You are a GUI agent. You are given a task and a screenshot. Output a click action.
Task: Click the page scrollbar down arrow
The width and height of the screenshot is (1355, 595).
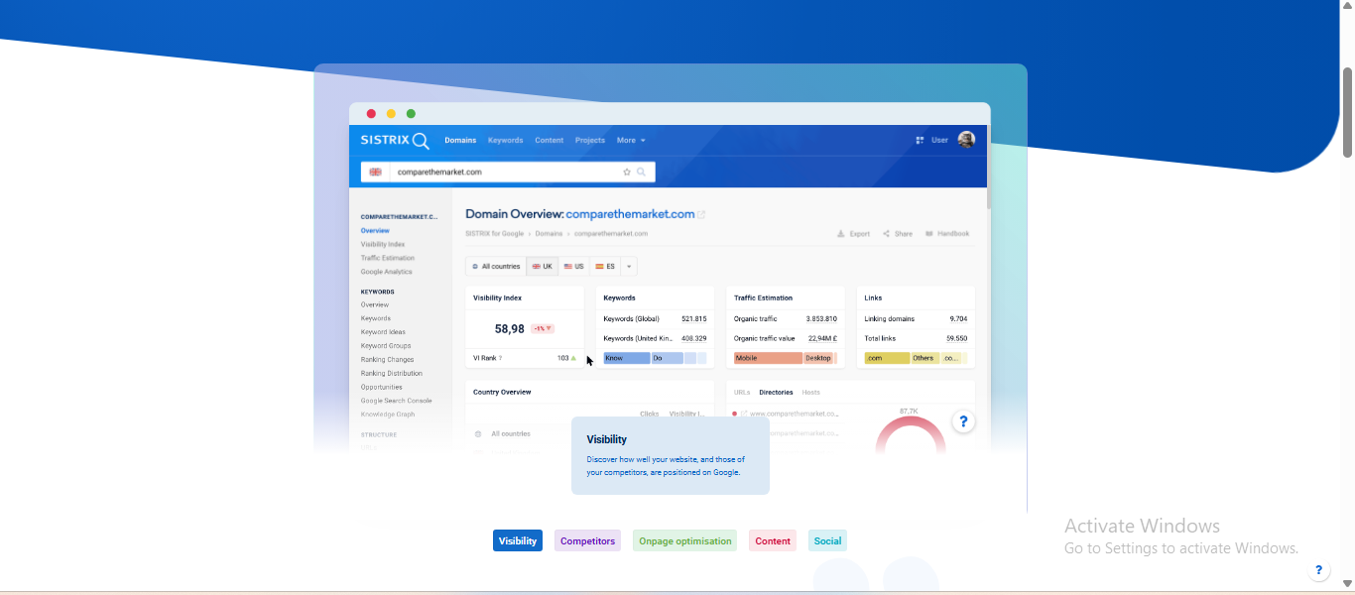(x=1348, y=584)
